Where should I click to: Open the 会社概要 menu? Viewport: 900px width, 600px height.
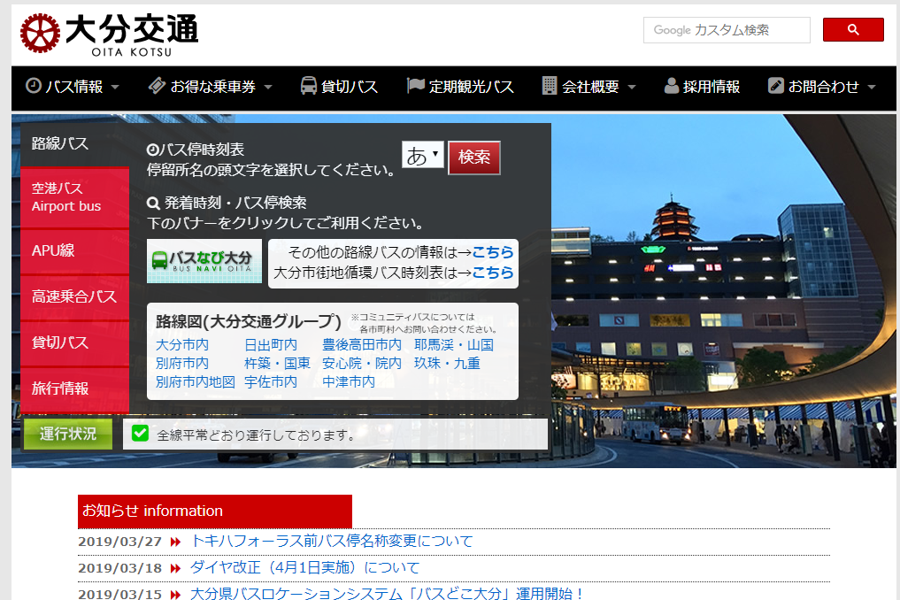(589, 87)
